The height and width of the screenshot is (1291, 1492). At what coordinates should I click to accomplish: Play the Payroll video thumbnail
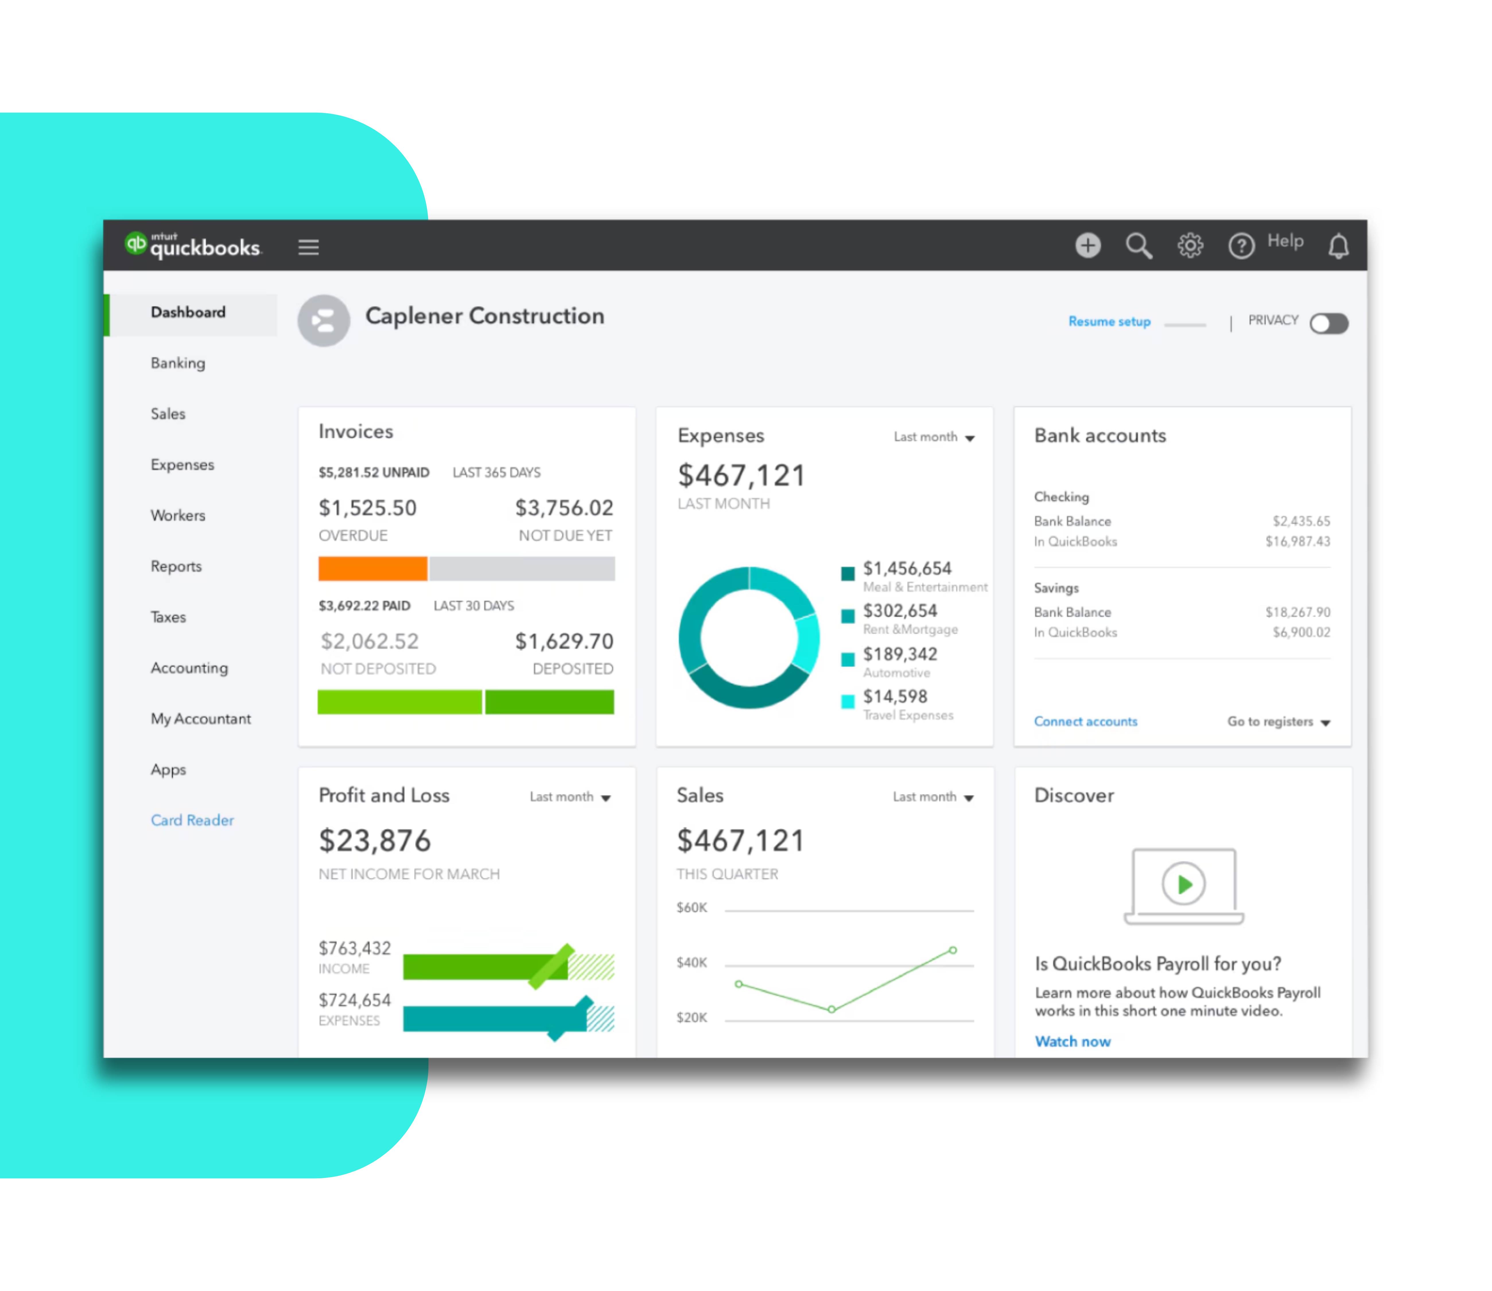[x=1183, y=884]
